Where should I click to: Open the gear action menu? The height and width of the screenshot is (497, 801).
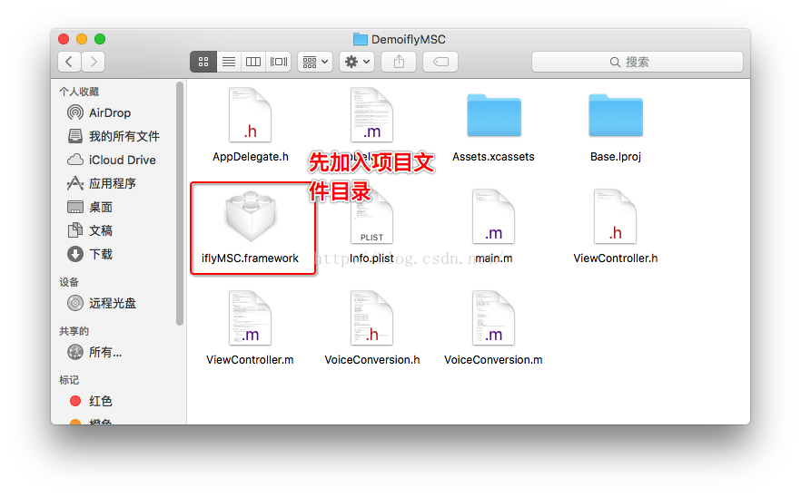coord(357,62)
